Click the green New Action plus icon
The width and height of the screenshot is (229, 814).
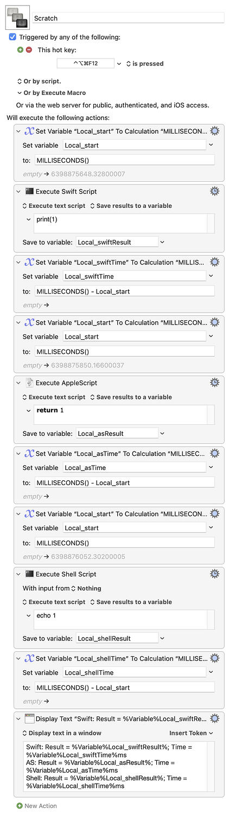(x=20, y=806)
